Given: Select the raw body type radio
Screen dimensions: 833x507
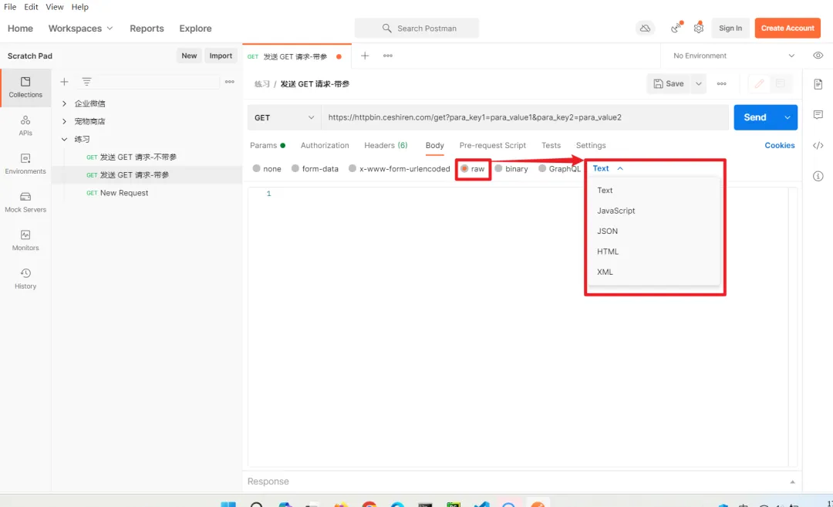Looking at the screenshot, I should [x=464, y=168].
